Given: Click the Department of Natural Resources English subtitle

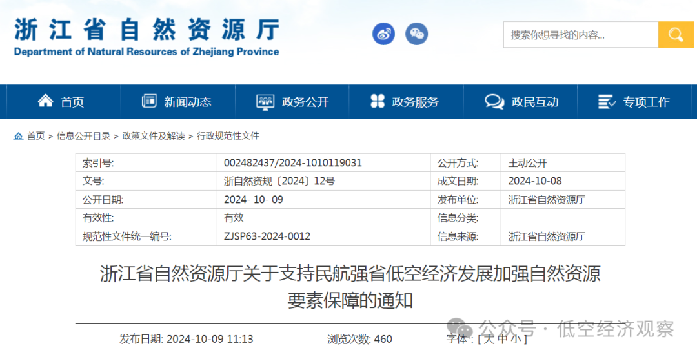Looking at the screenshot, I should pyautogui.click(x=146, y=52).
